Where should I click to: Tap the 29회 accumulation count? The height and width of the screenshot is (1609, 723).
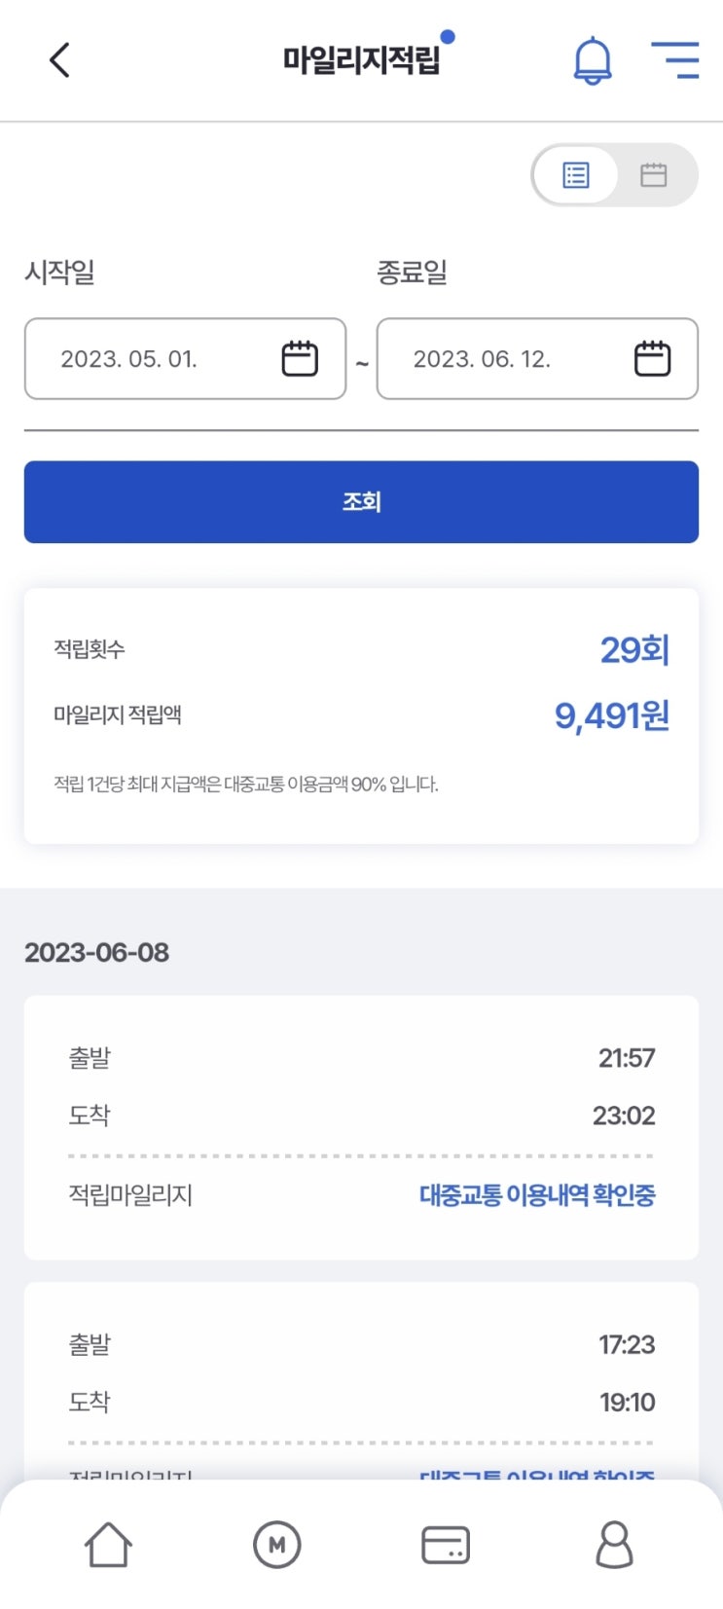point(634,649)
